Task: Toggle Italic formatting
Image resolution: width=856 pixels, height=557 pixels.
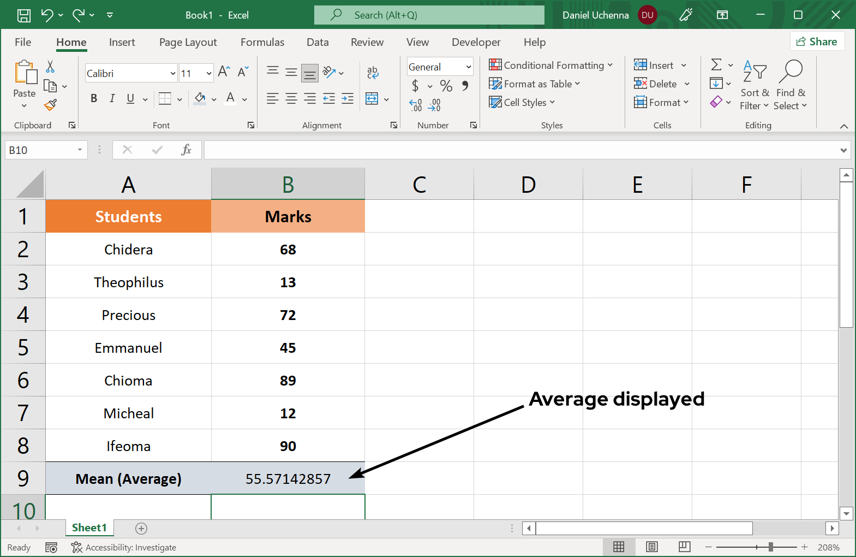Action: [x=112, y=98]
